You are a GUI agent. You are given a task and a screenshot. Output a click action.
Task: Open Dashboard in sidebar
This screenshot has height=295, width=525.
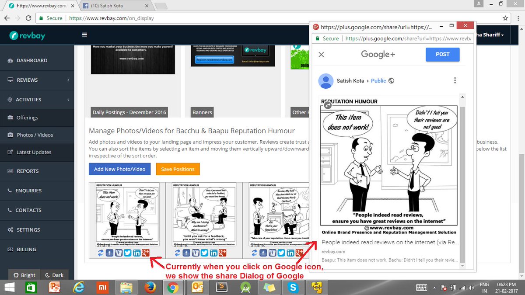tap(37, 60)
